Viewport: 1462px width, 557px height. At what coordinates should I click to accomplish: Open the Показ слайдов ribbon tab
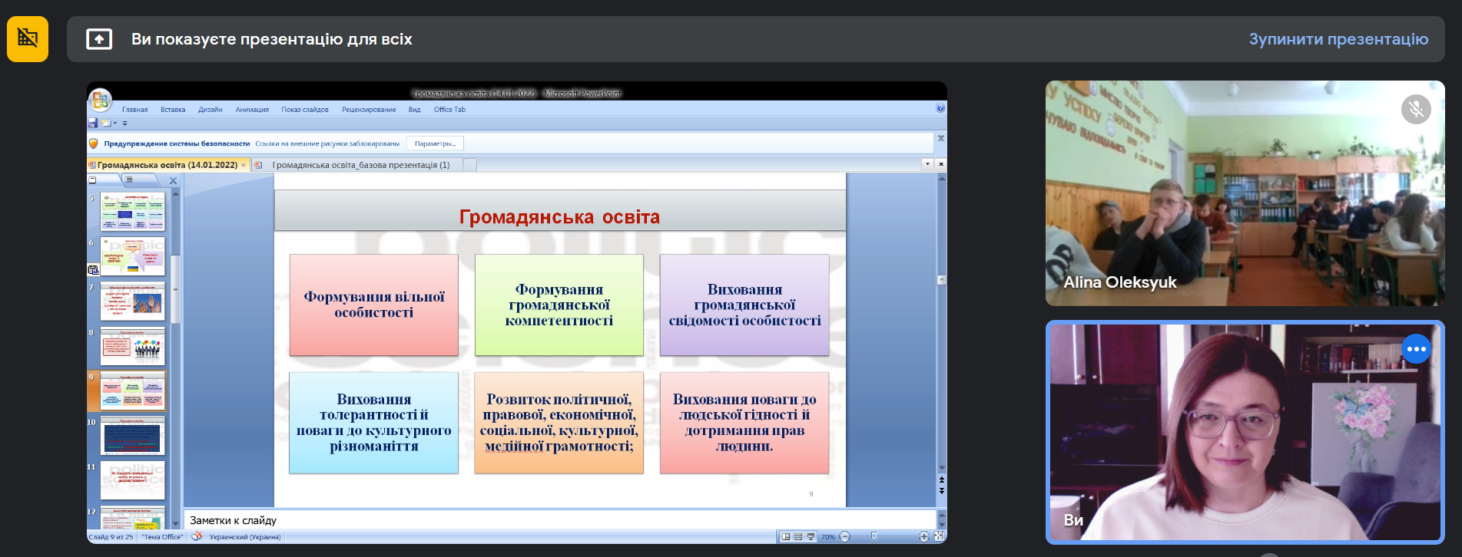point(304,110)
